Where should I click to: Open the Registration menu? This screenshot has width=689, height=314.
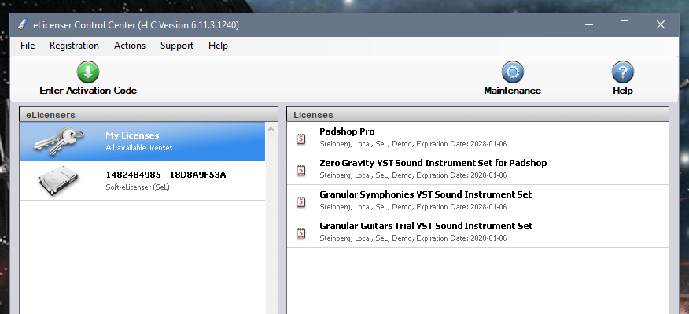(74, 46)
